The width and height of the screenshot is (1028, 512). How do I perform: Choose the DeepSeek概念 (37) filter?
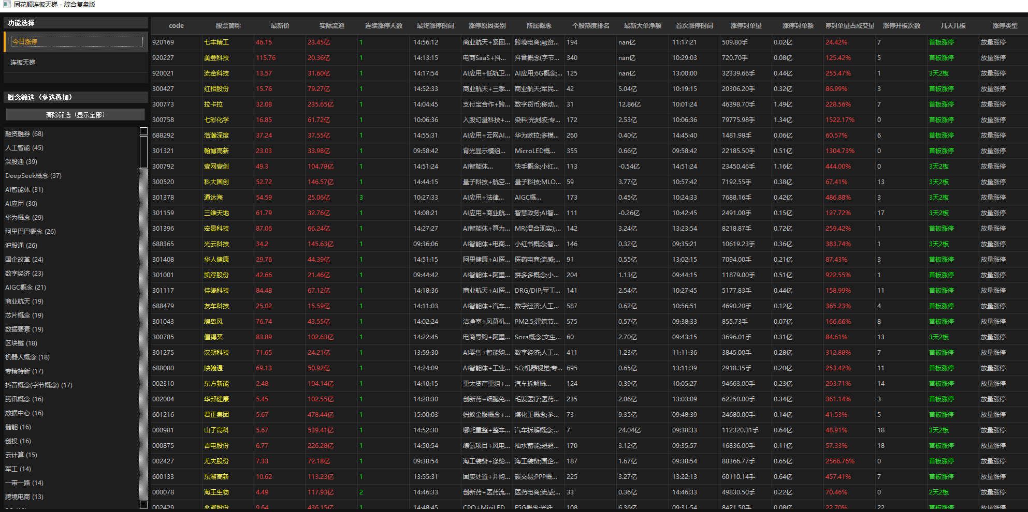[x=33, y=176]
